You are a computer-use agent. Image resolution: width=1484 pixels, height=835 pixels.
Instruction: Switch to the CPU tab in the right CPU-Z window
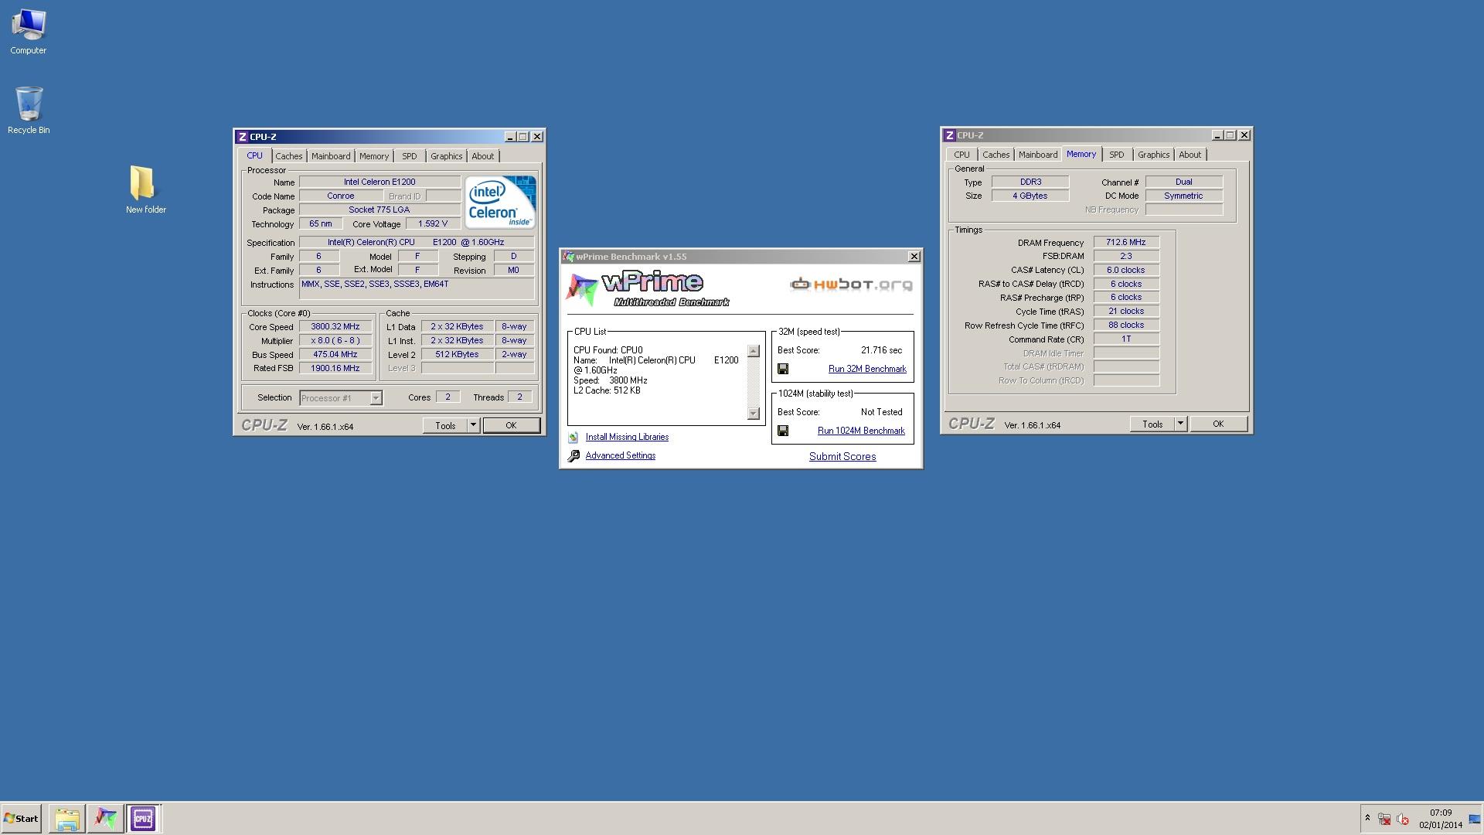click(x=962, y=155)
